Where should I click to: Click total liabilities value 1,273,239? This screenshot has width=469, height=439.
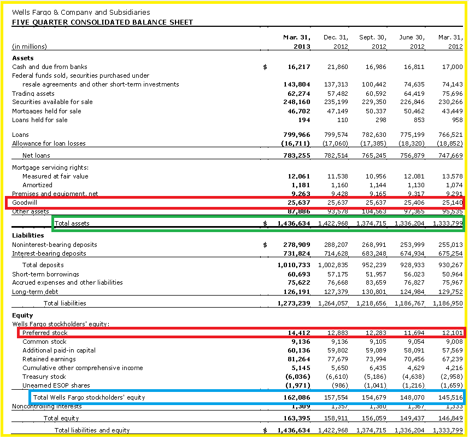(294, 303)
